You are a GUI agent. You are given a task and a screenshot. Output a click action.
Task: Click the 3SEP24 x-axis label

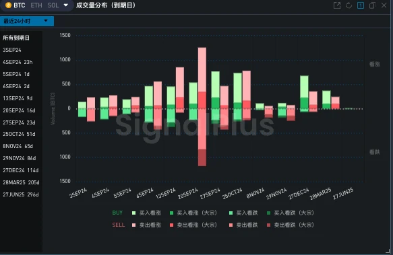[x=78, y=193]
